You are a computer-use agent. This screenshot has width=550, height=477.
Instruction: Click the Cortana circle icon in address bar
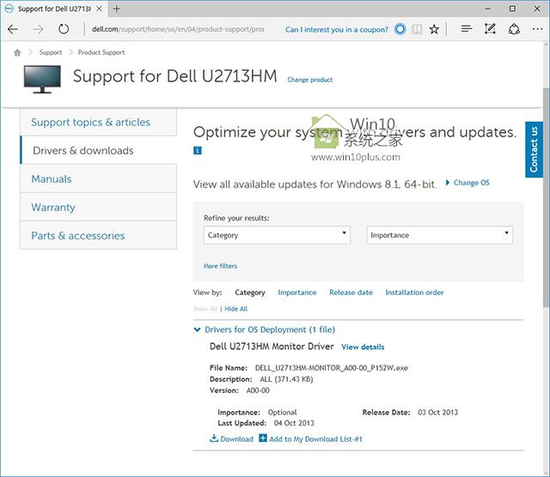click(x=400, y=29)
